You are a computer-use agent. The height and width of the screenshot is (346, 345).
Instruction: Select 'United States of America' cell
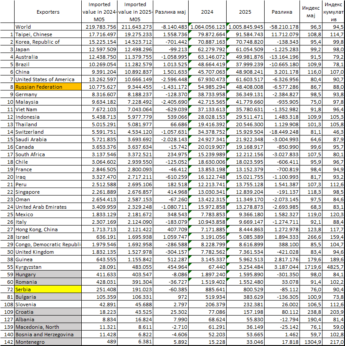pyautogui.click(x=48, y=79)
